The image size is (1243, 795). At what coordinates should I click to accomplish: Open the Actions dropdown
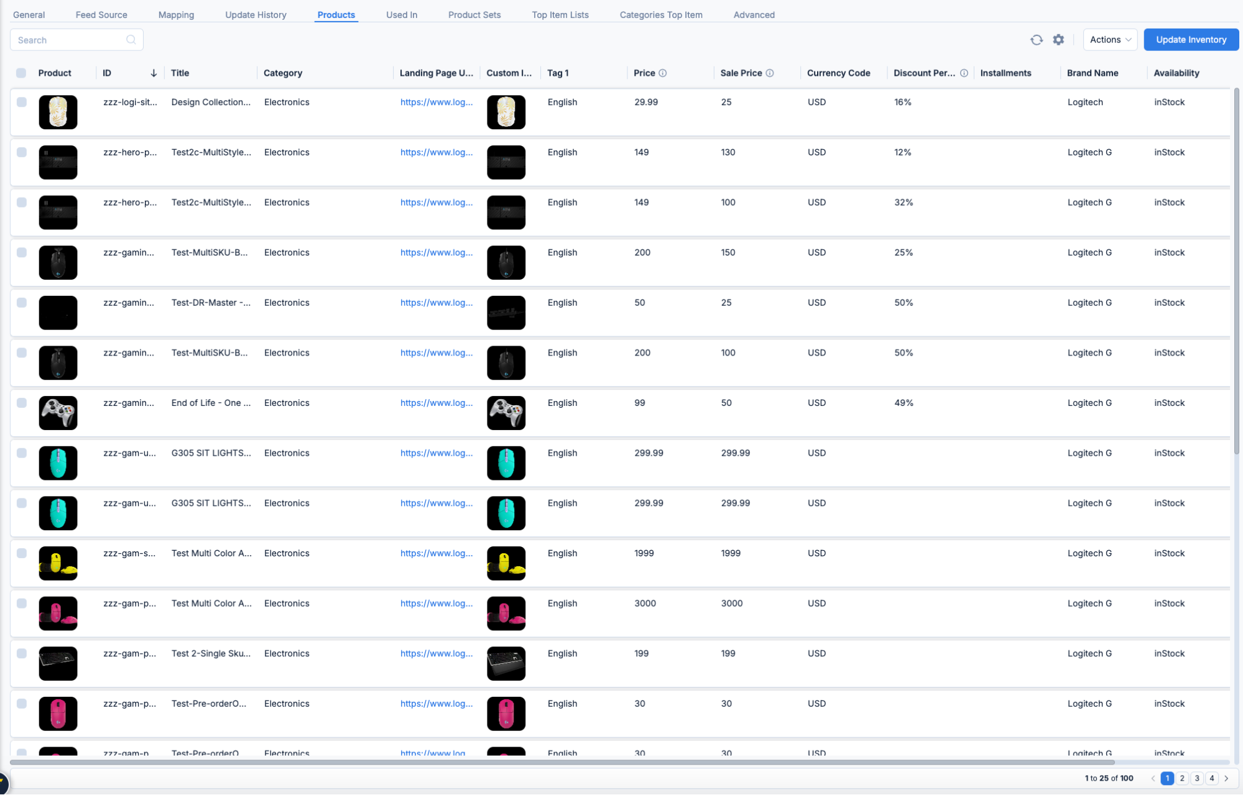1110,40
